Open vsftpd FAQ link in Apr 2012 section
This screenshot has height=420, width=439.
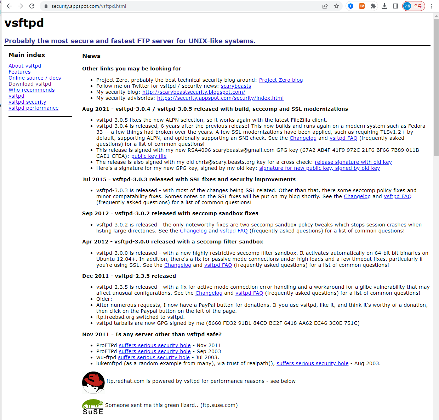[x=218, y=265]
